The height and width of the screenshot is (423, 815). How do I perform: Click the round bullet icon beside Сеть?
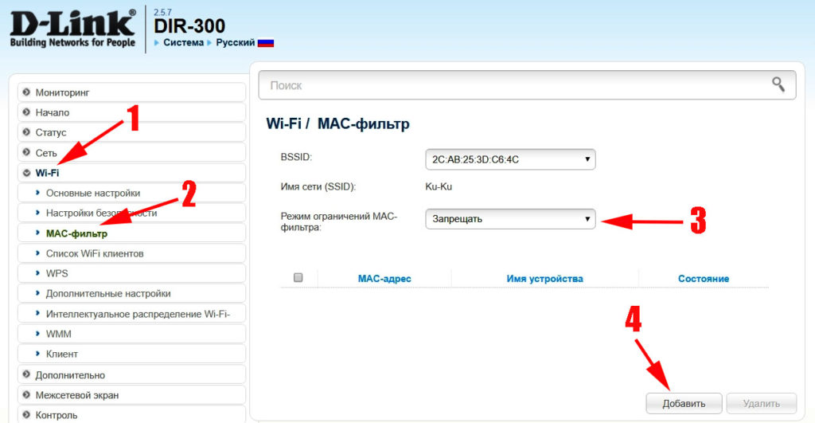click(x=26, y=152)
